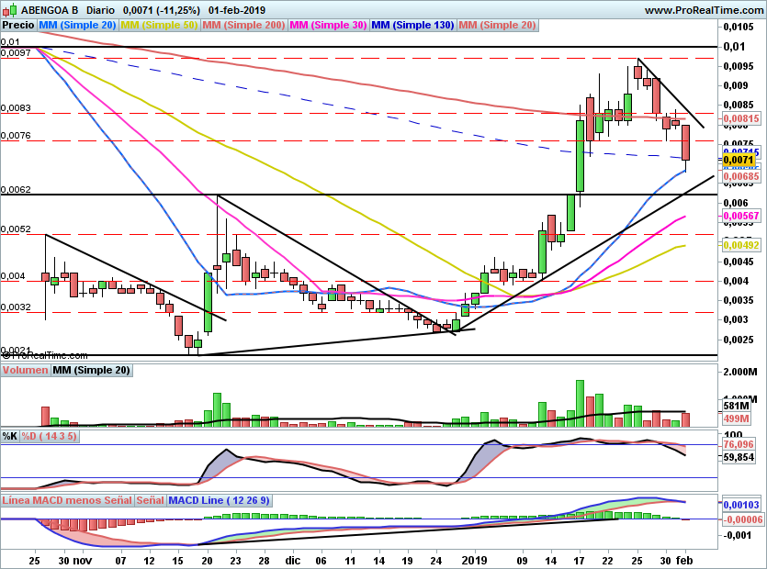Open the www.ProRealTime.com link
This screenshot has height=569, width=767.
pyautogui.click(x=704, y=10)
